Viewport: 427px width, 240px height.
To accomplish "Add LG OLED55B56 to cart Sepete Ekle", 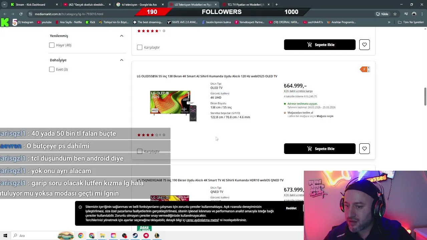I will pyautogui.click(x=320, y=149).
